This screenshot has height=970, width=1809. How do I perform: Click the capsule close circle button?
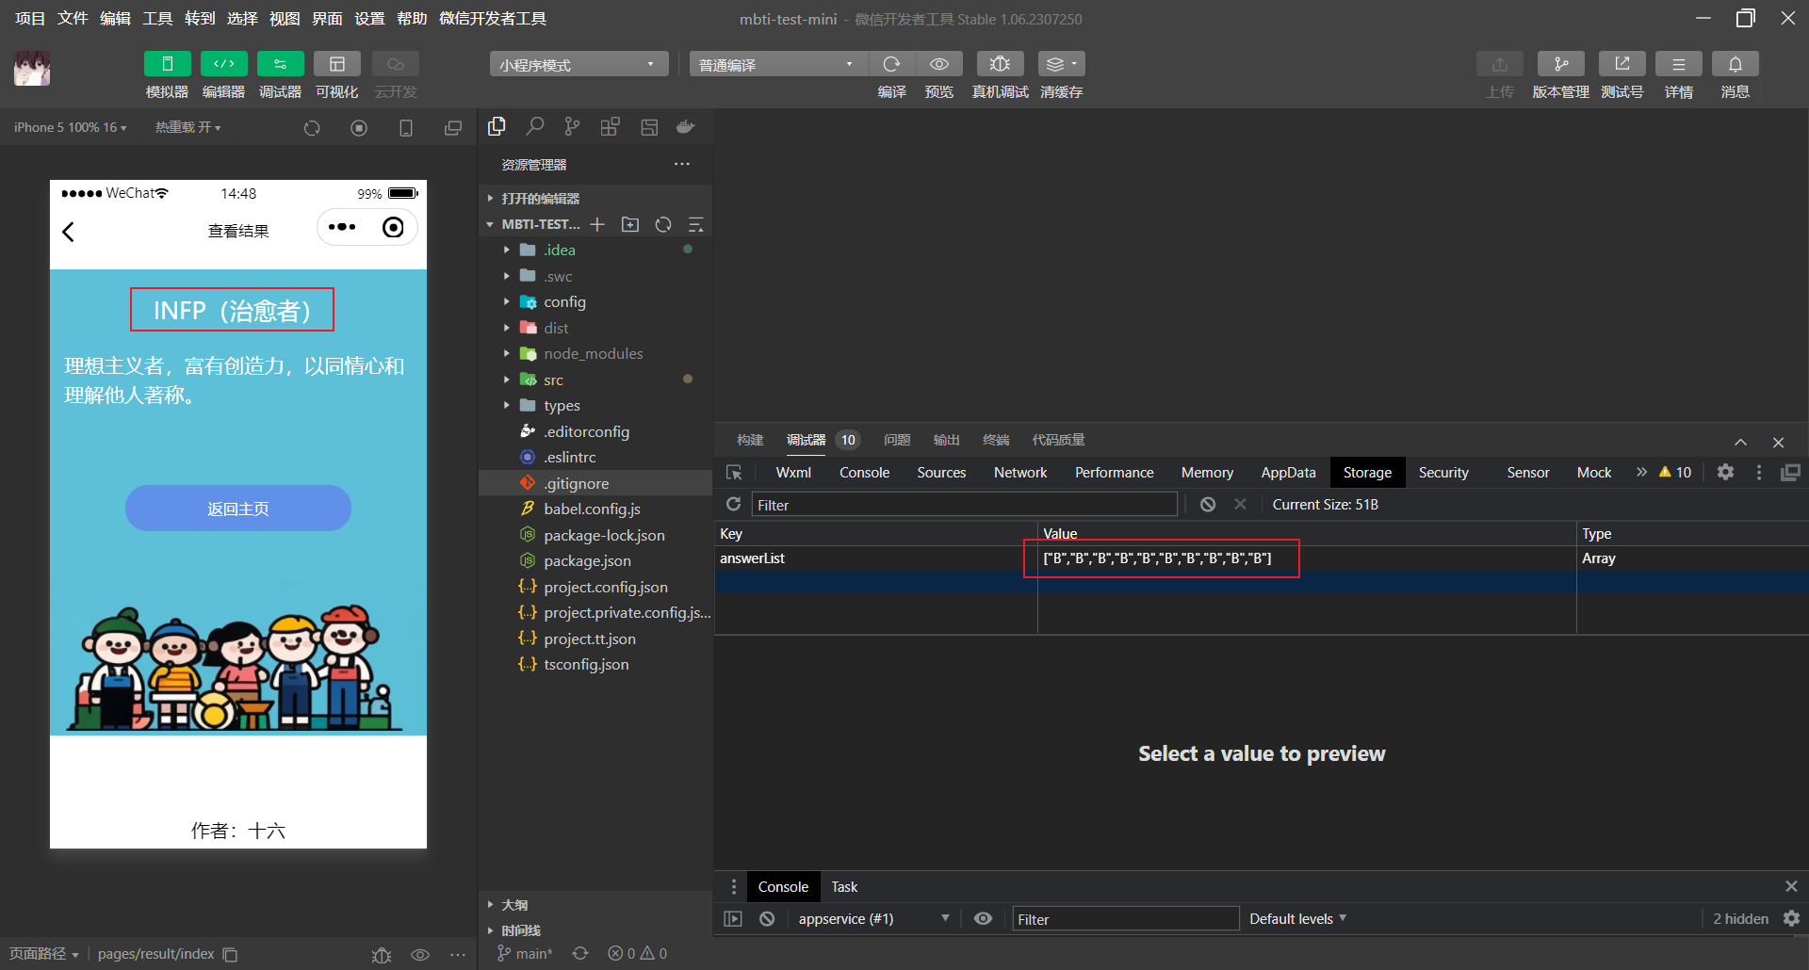[x=393, y=227]
